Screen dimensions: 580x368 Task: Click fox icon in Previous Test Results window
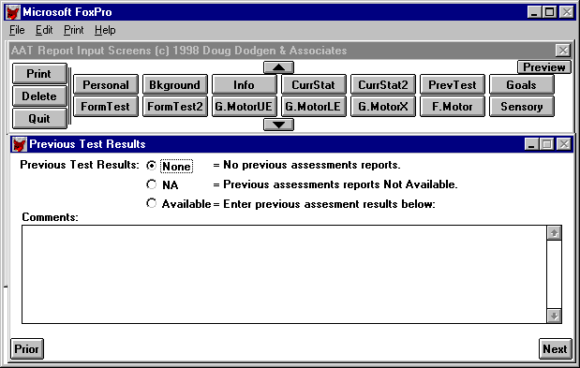tap(20, 144)
